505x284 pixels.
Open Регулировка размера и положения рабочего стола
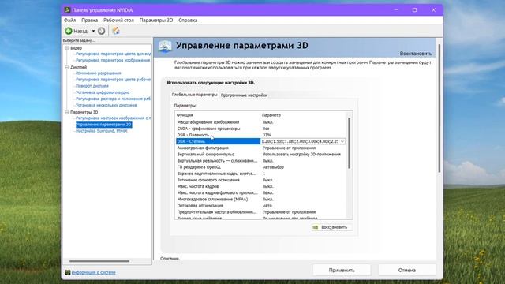[x=114, y=99]
